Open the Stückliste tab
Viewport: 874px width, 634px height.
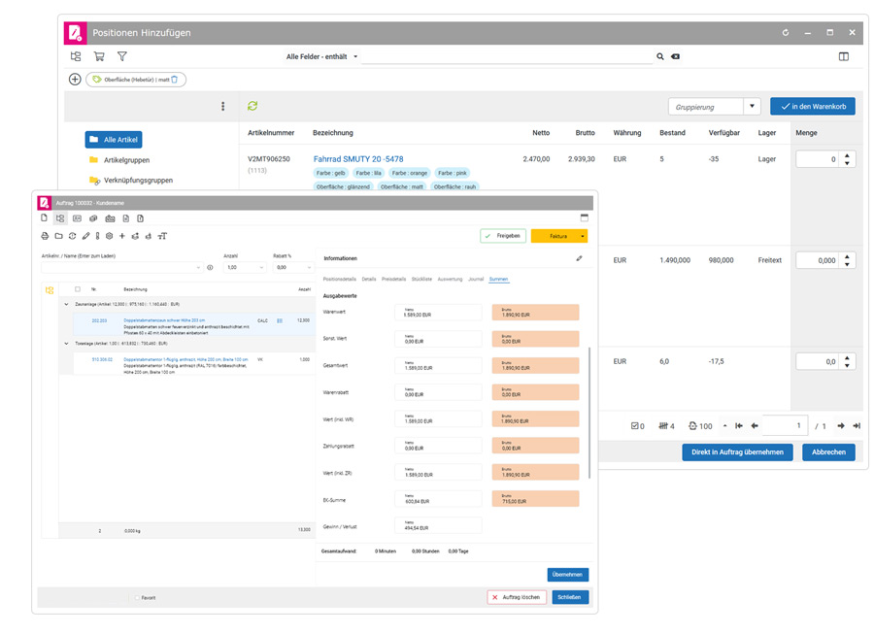[x=421, y=279]
